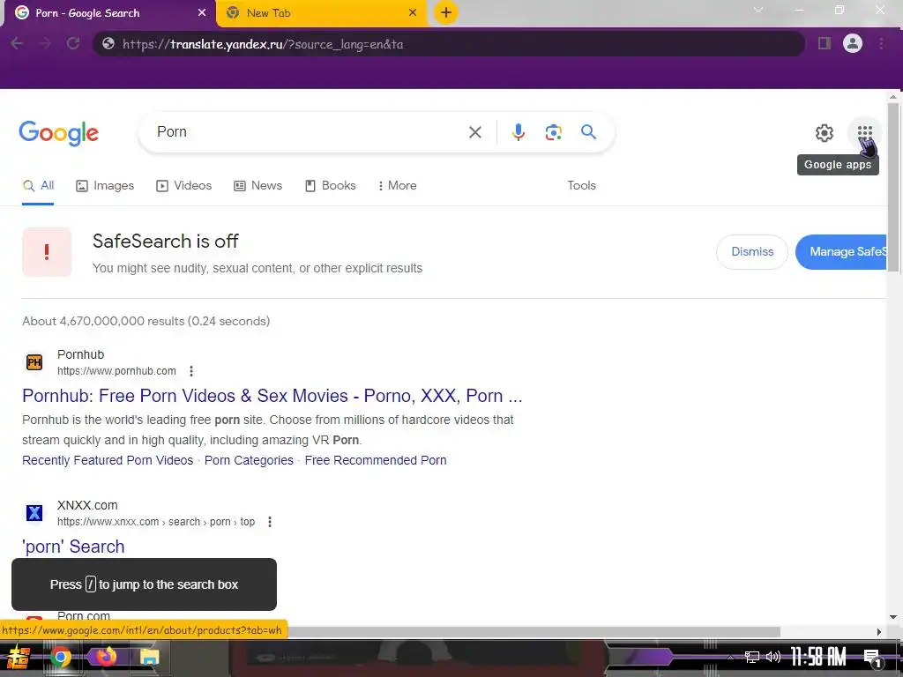Open Porn Categories sitelink
The width and height of the screenshot is (903, 677).
coord(249,460)
